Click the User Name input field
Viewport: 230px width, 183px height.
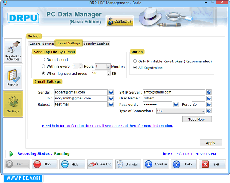coord(174,98)
